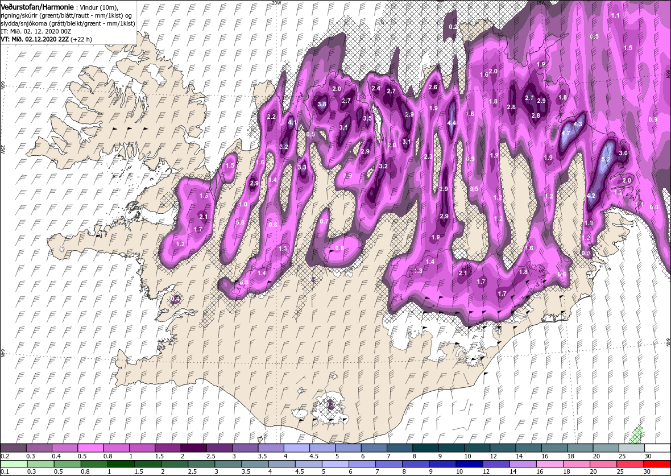Select the bright pink 0.5 swatch in the snow legend

point(91,448)
